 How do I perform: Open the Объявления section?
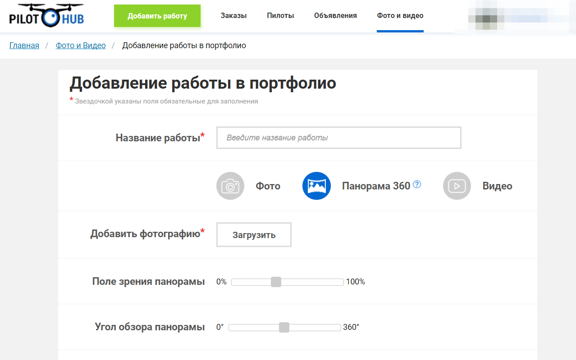coord(335,15)
